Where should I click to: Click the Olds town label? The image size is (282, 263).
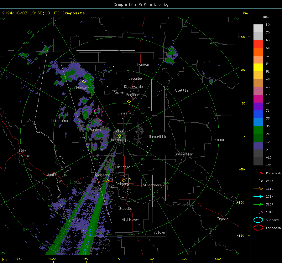click(x=119, y=130)
